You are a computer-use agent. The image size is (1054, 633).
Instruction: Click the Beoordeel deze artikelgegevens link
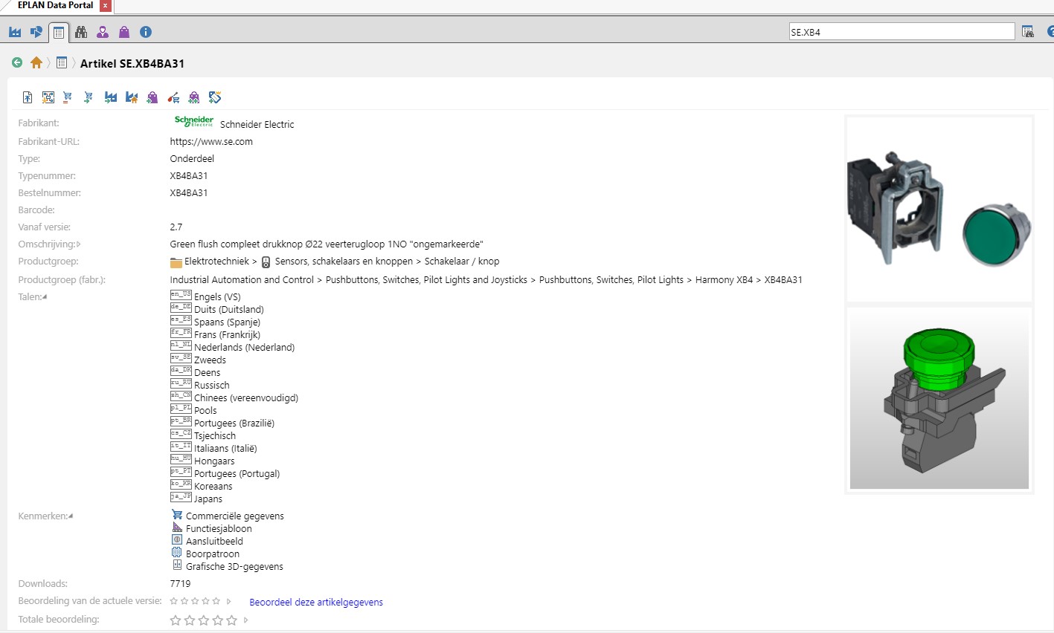point(316,602)
